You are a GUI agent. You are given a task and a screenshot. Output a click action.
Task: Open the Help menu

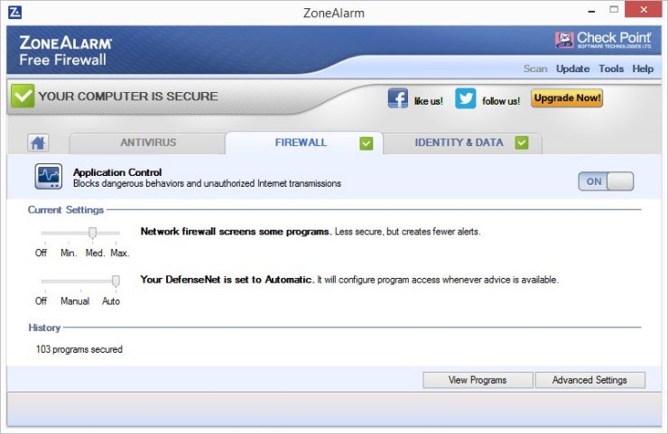(643, 69)
